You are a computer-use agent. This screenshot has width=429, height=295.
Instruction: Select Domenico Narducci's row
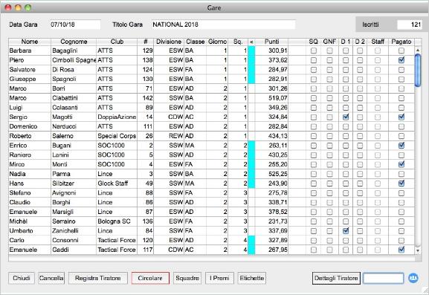[x=211, y=126]
